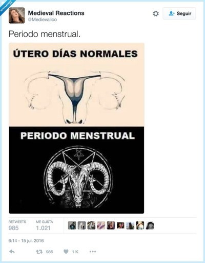Click the @Medievalico handle
This screenshot has height=263, width=205.
click(x=43, y=20)
